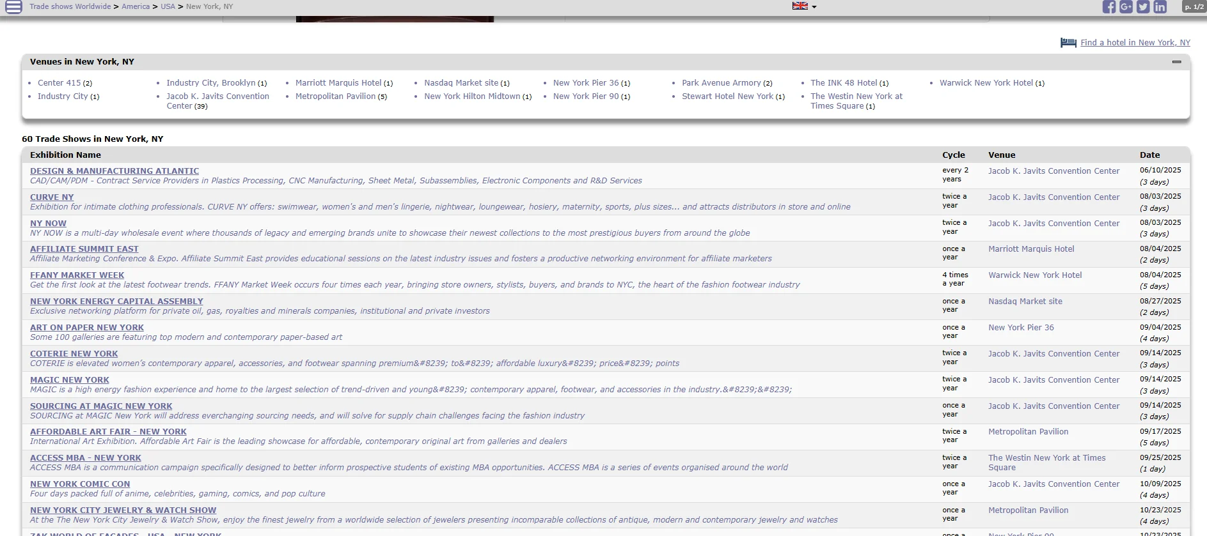Filter by Westin New York at Times Square (1)

[x=856, y=101]
